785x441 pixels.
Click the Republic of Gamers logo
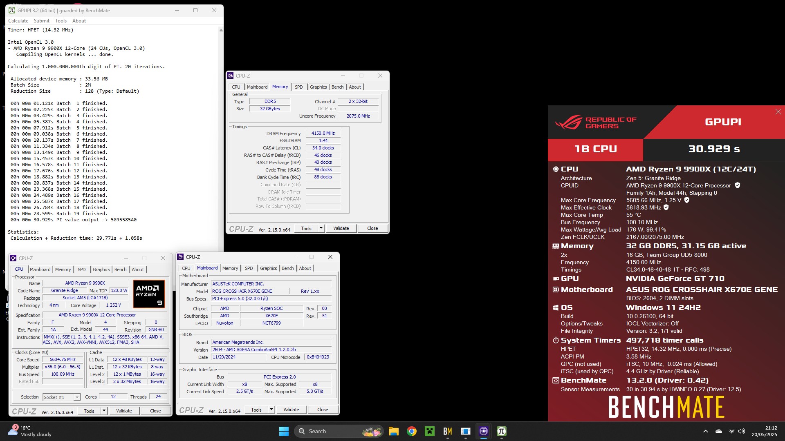pos(595,122)
